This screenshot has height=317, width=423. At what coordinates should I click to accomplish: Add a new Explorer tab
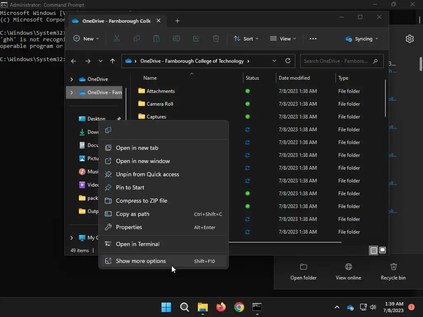tap(177, 21)
